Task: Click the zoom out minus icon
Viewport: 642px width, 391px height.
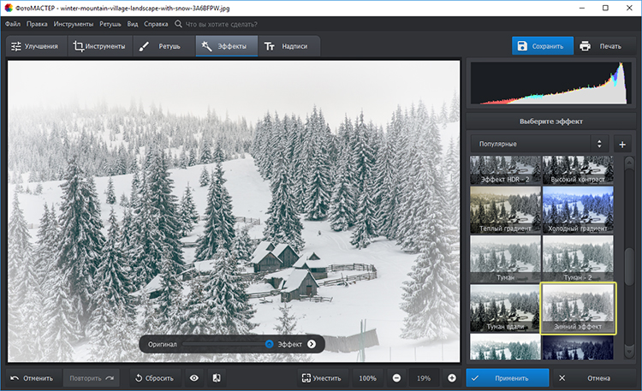Action: (x=396, y=377)
